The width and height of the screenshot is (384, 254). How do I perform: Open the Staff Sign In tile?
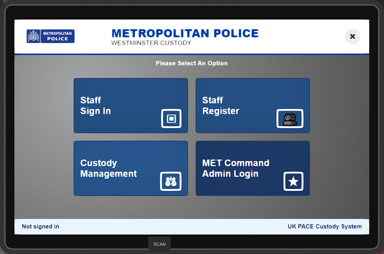pos(131,106)
